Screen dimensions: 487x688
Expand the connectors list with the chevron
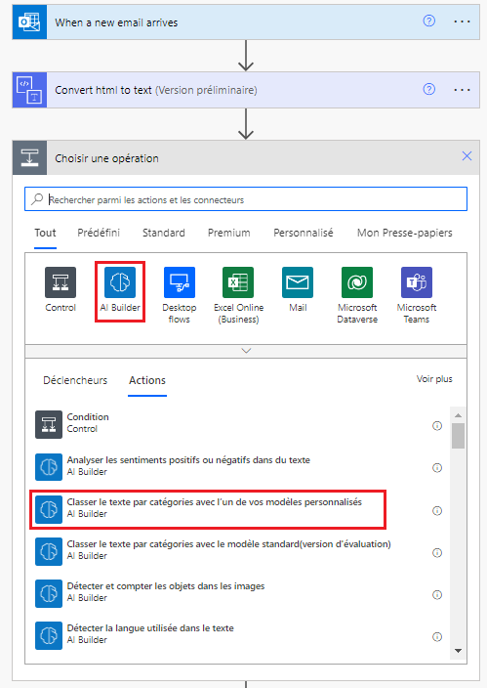(246, 351)
